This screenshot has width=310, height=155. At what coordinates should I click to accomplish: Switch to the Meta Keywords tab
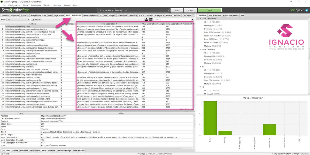point(90,16)
